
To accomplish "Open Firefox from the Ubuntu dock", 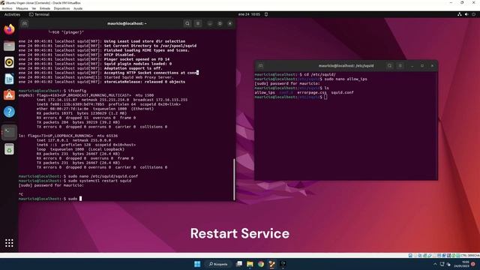I will click(9, 29).
